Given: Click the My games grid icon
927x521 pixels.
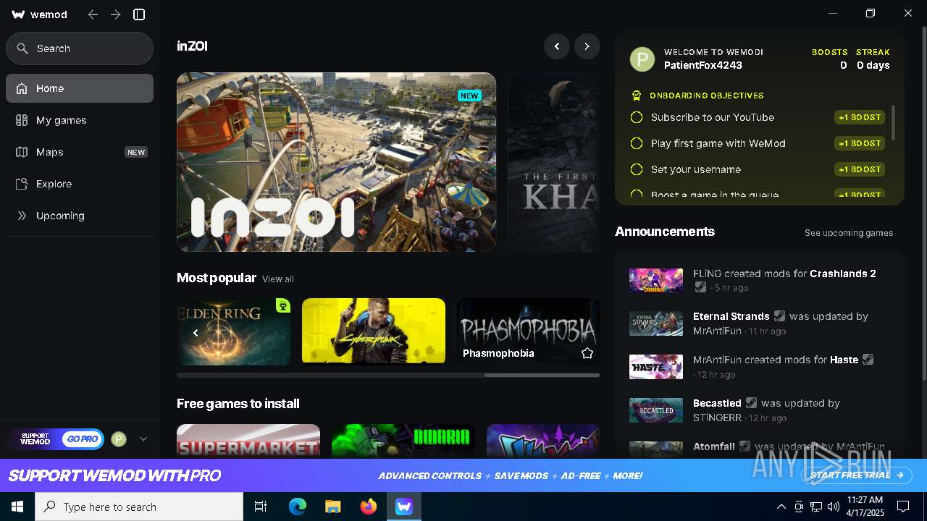Looking at the screenshot, I should point(22,120).
